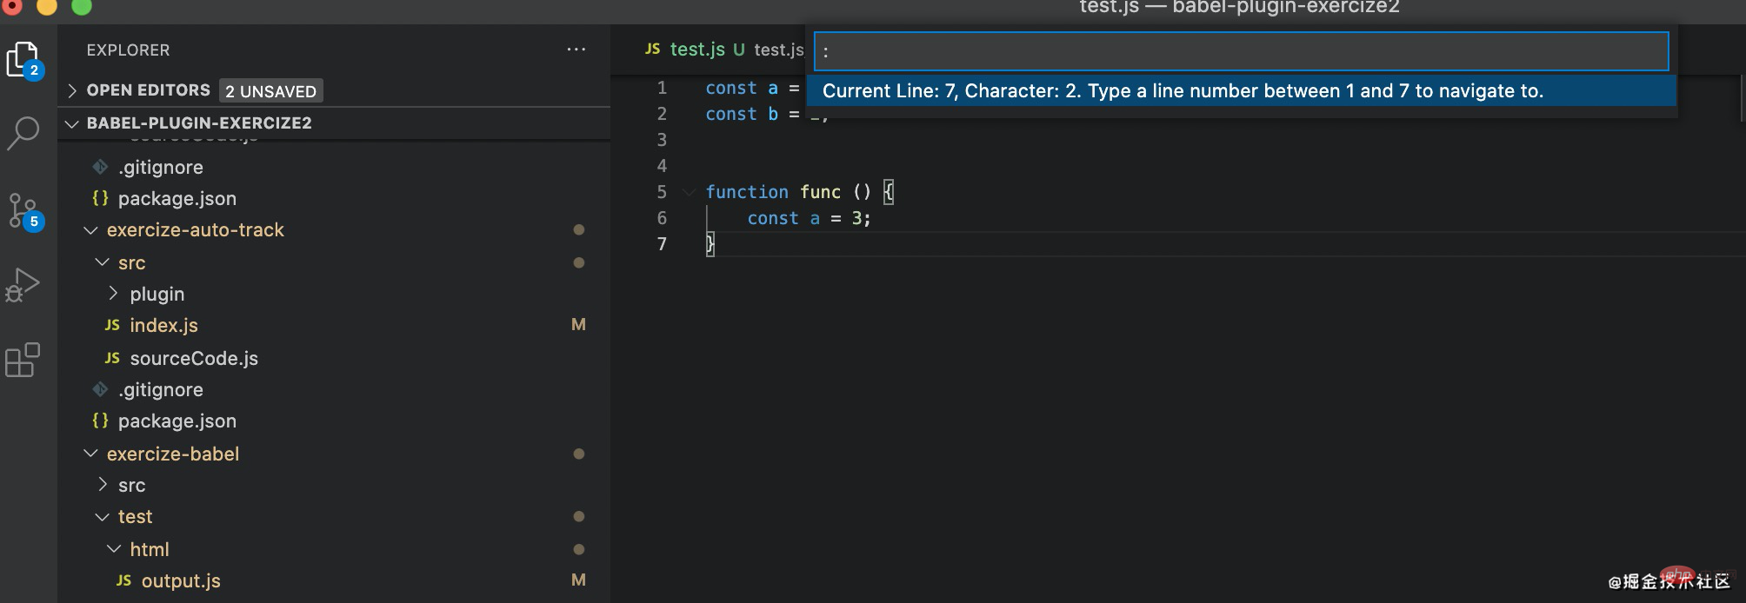The height and width of the screenshot is (603, 1746).
Task: Open Explorer more actions ellipsis menu
Action: (x=576, y=50)
